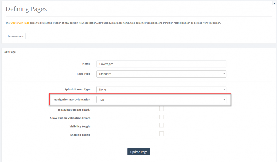The width and height of the screenshot is (277, 162).
Task: Click the Page Type dropdown arrow
Action: (x=224, y=74)
